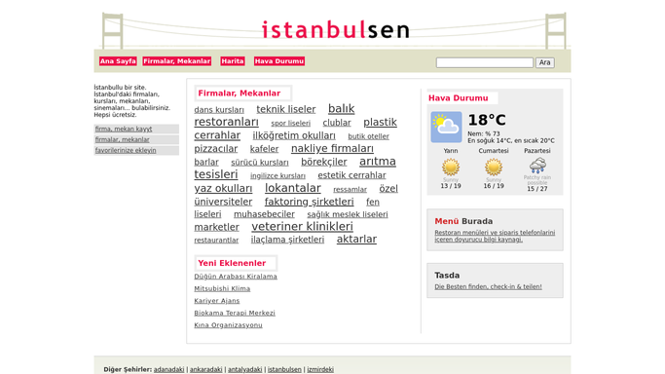Open the Düğün Arabası Kiralama listing
This screenshot has height=374, width=665.
[x=236, y=277]
